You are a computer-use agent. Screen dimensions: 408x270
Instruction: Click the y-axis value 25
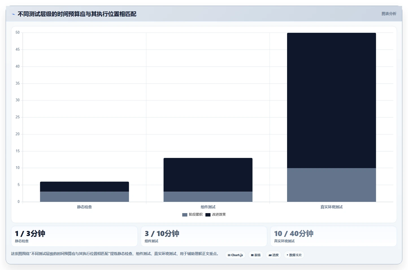tap(18, 117)
